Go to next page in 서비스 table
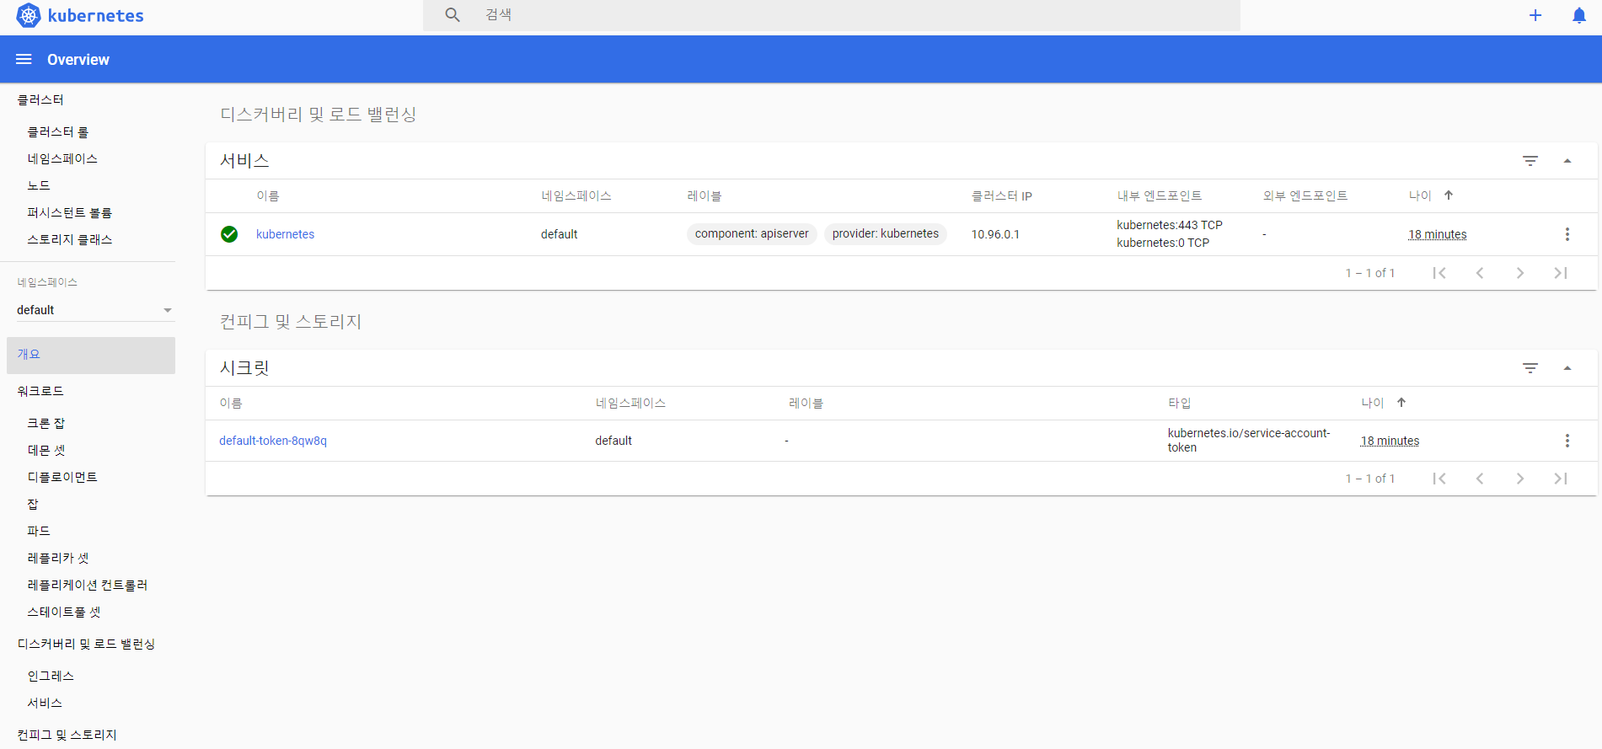This screenshot has height=749, width=1602. 1520,273
